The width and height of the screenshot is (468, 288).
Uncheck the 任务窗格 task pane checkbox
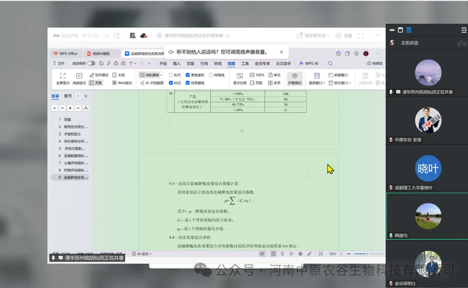pyautogui.click(x=188, y=83)
